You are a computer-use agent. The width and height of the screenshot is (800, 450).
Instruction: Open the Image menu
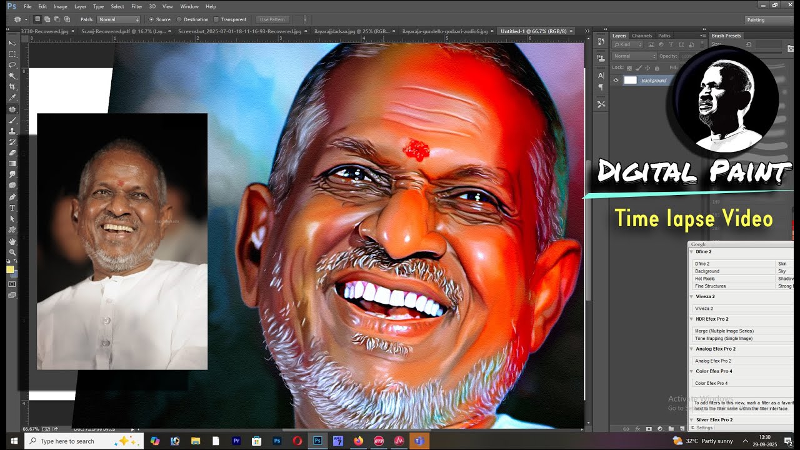61,6
